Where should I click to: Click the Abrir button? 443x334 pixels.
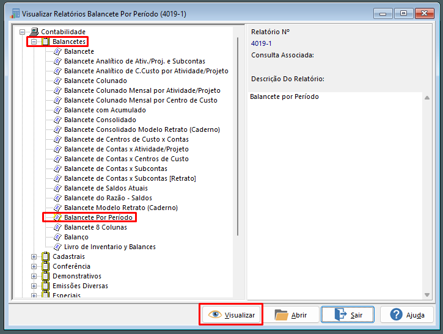click(x=291, y=315)
